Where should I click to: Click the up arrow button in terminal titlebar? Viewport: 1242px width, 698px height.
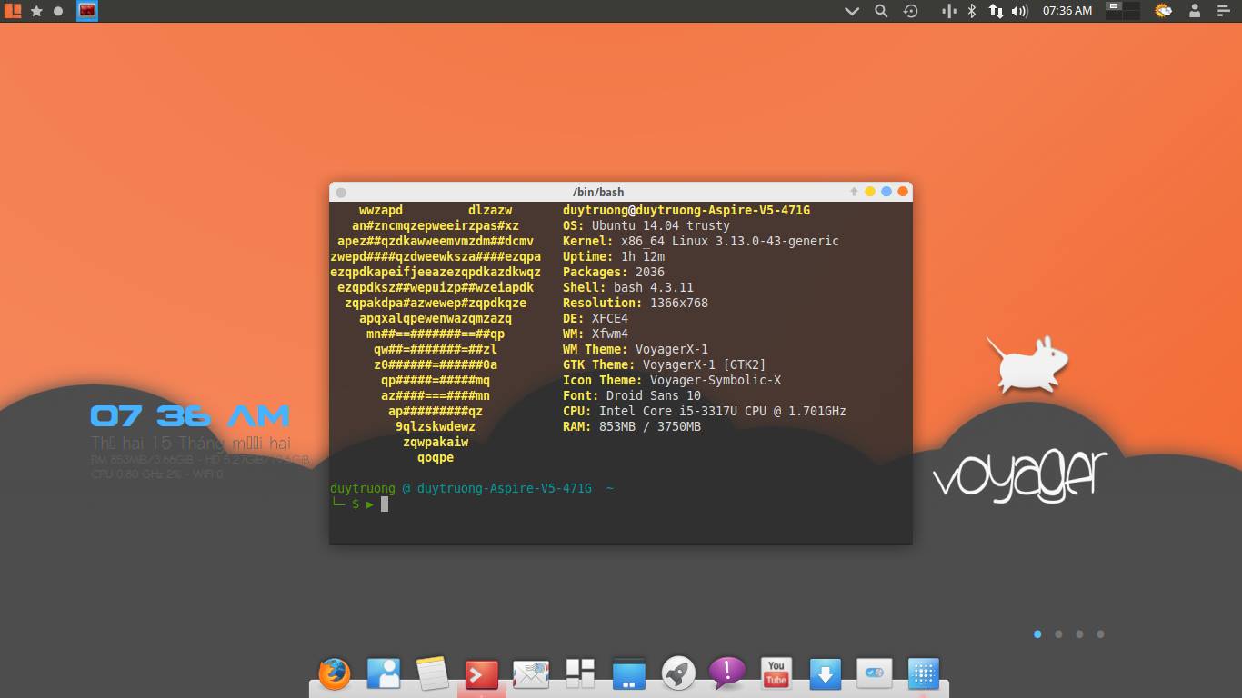click(854, 192)
